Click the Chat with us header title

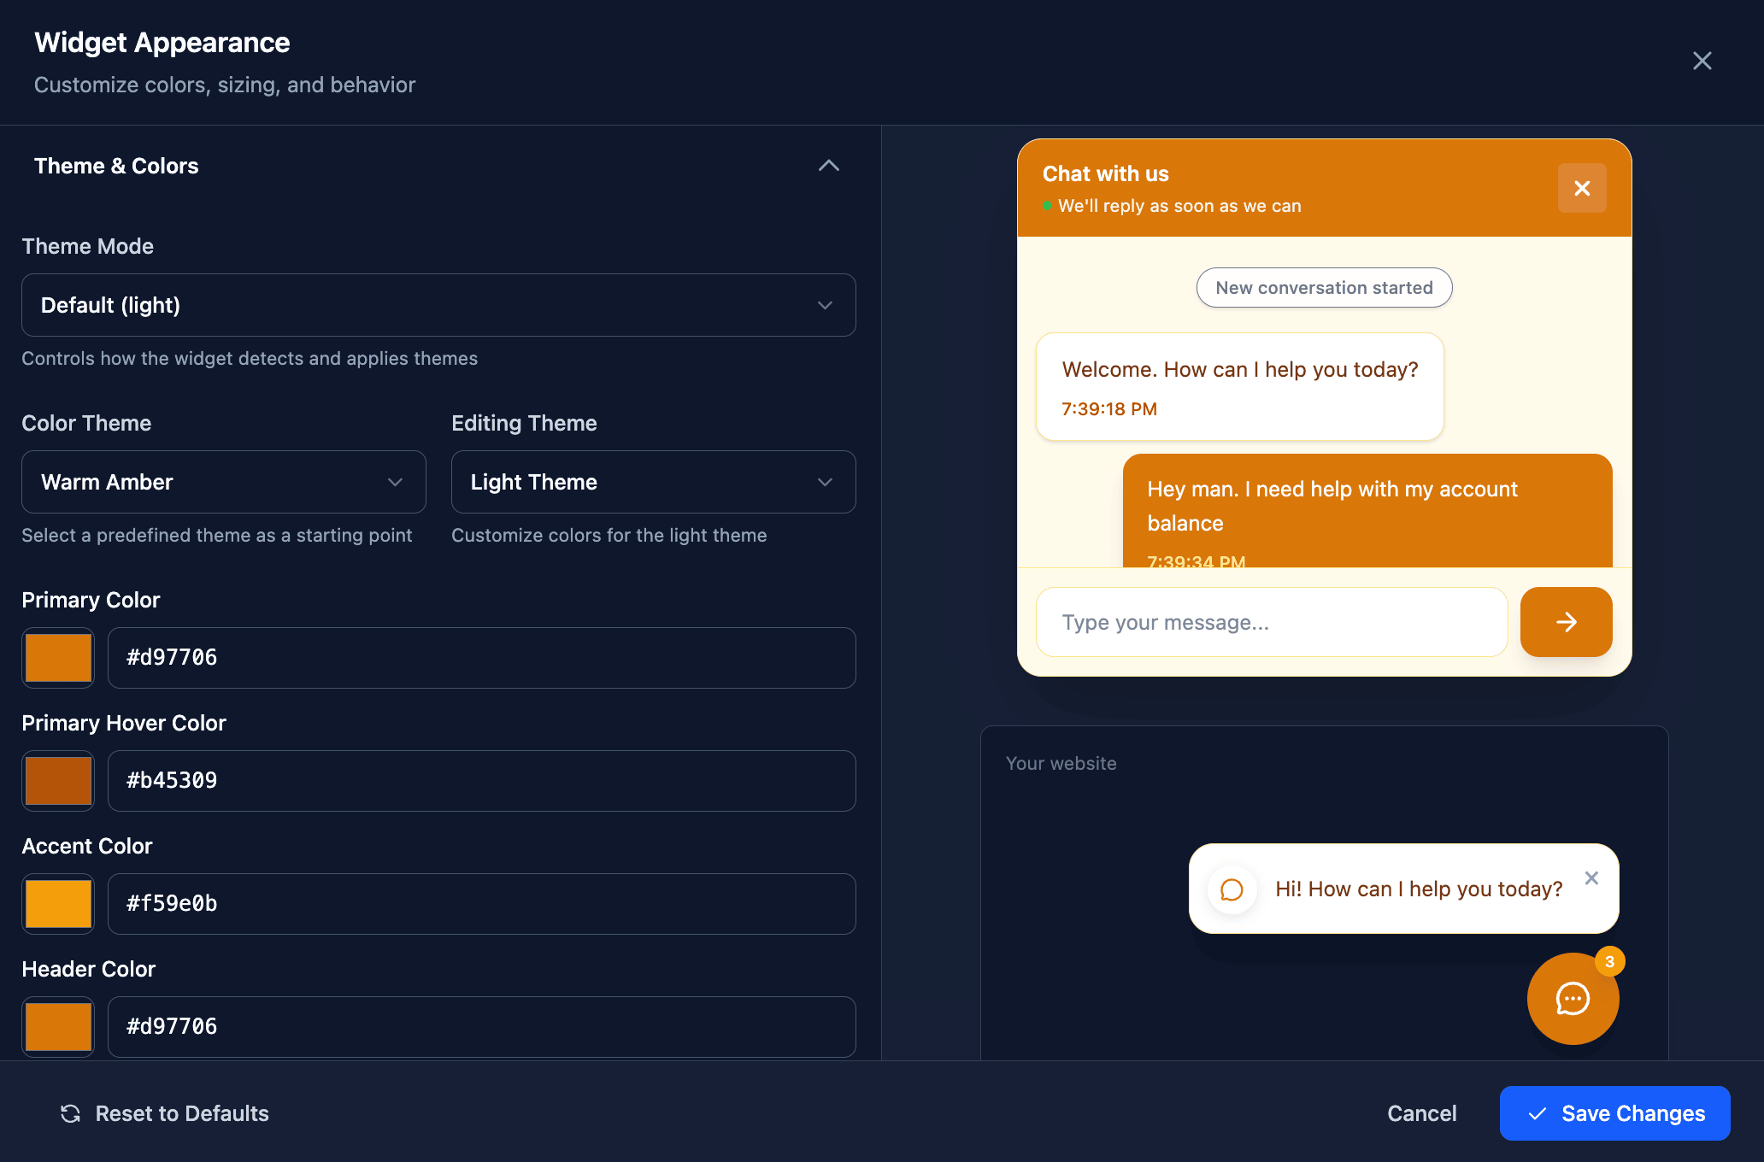(1105, 173)
